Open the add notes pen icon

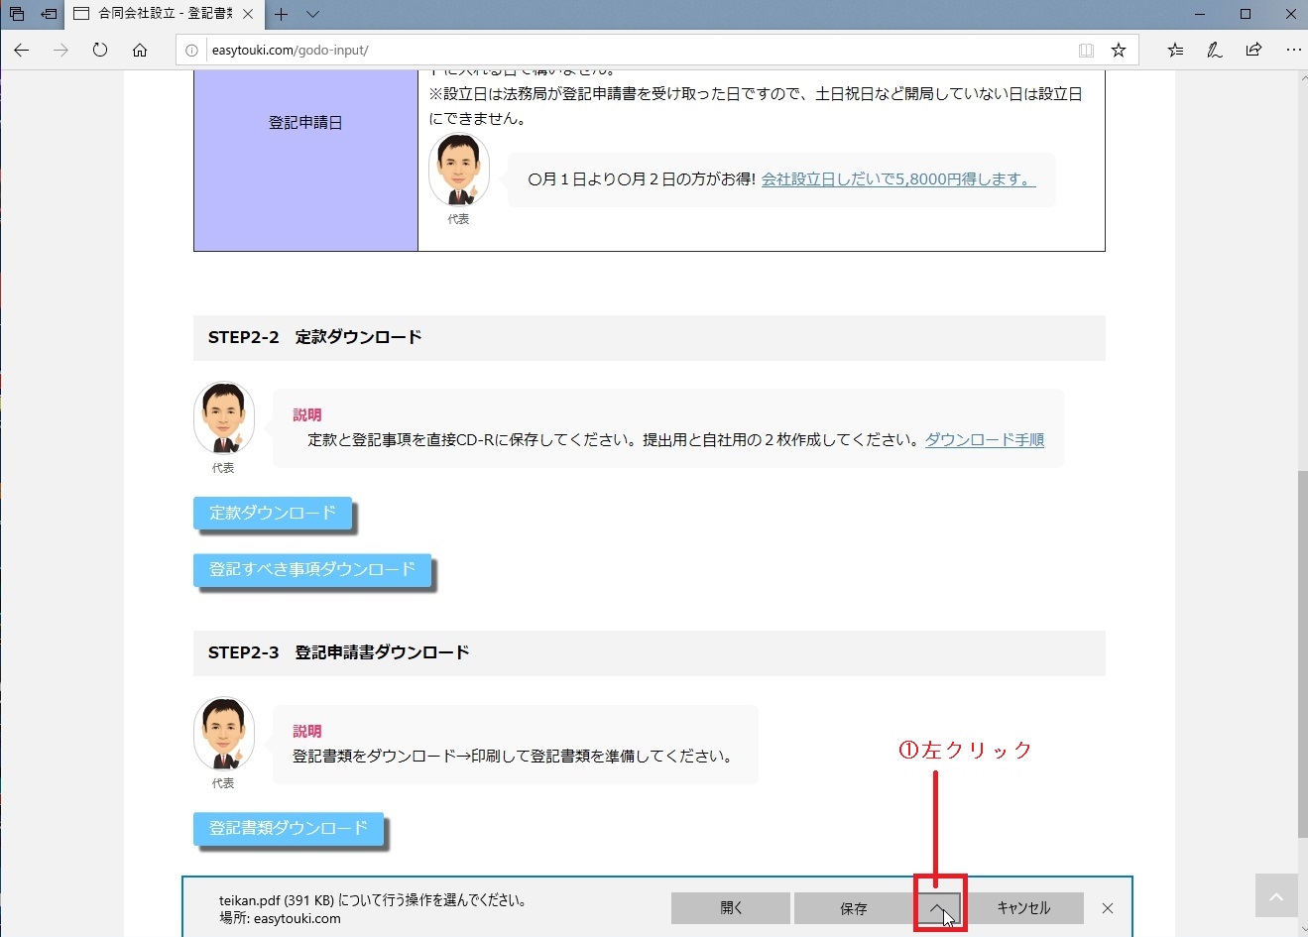[1215, 50]
